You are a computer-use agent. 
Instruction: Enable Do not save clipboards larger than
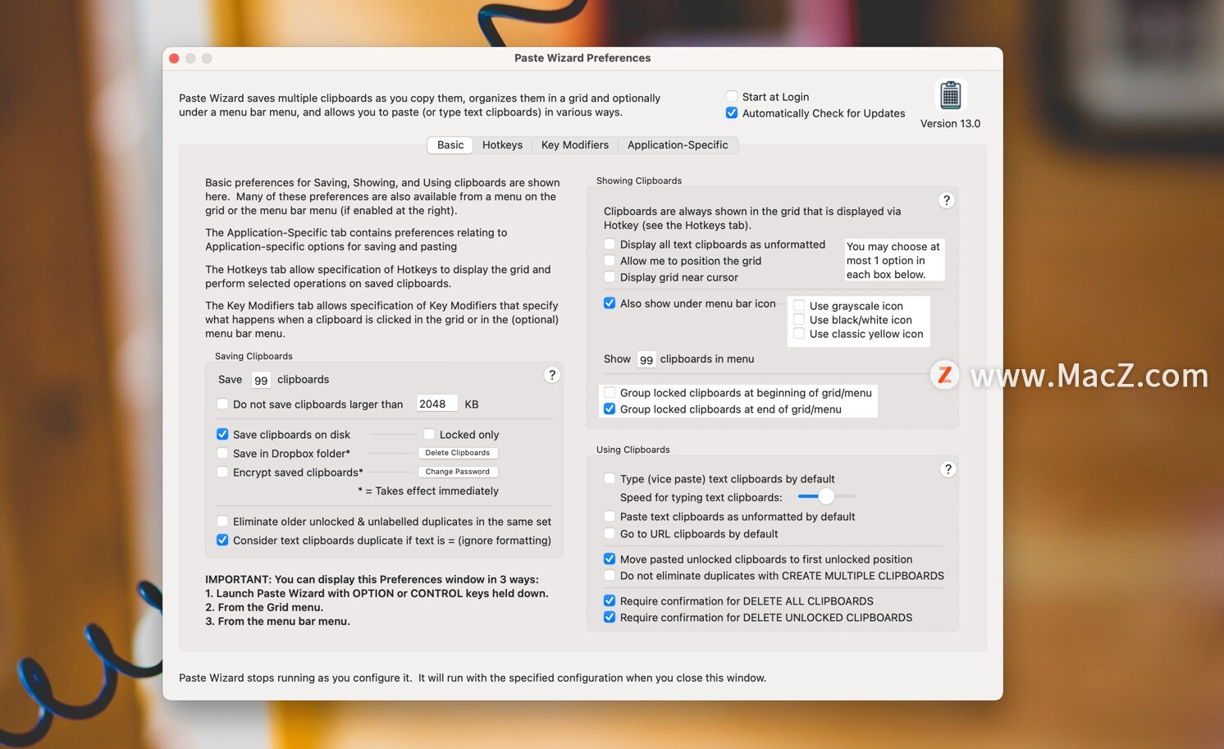tap(222, 404)
